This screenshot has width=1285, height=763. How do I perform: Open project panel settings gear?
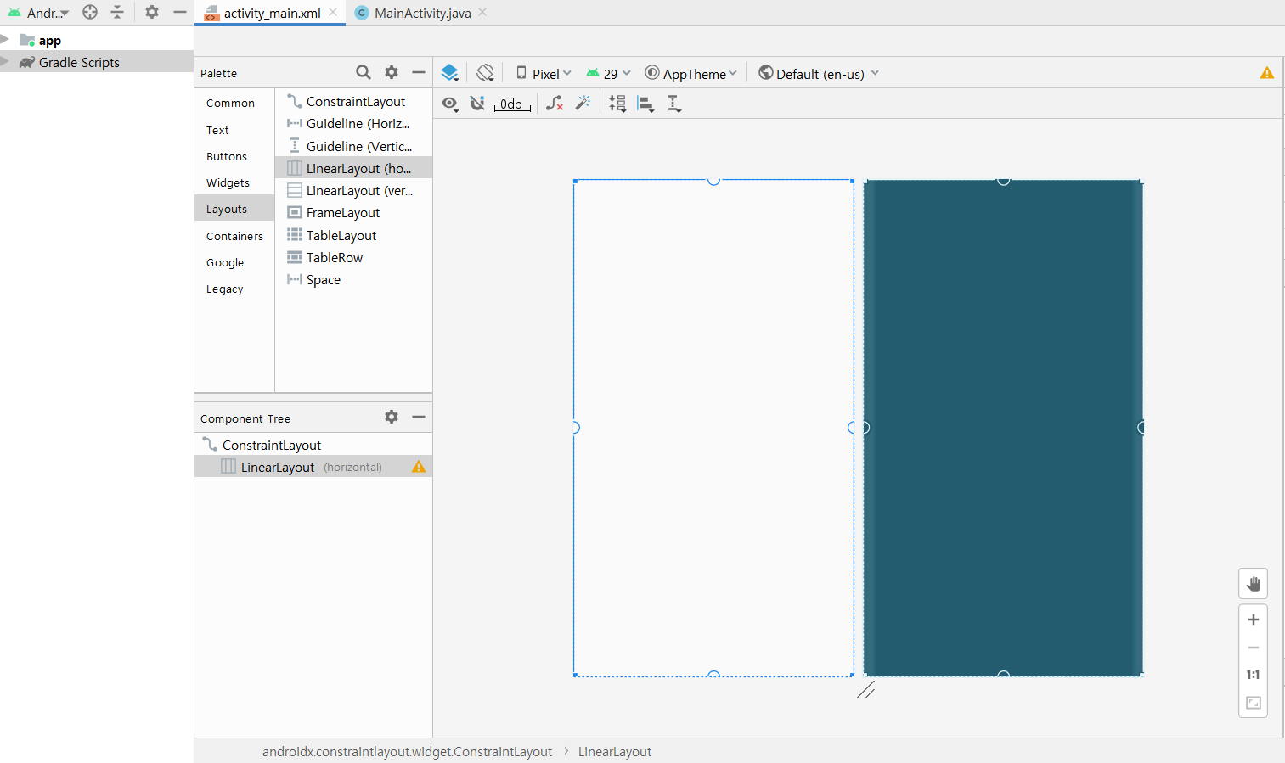pyautogui.click(x=152, y=12)
